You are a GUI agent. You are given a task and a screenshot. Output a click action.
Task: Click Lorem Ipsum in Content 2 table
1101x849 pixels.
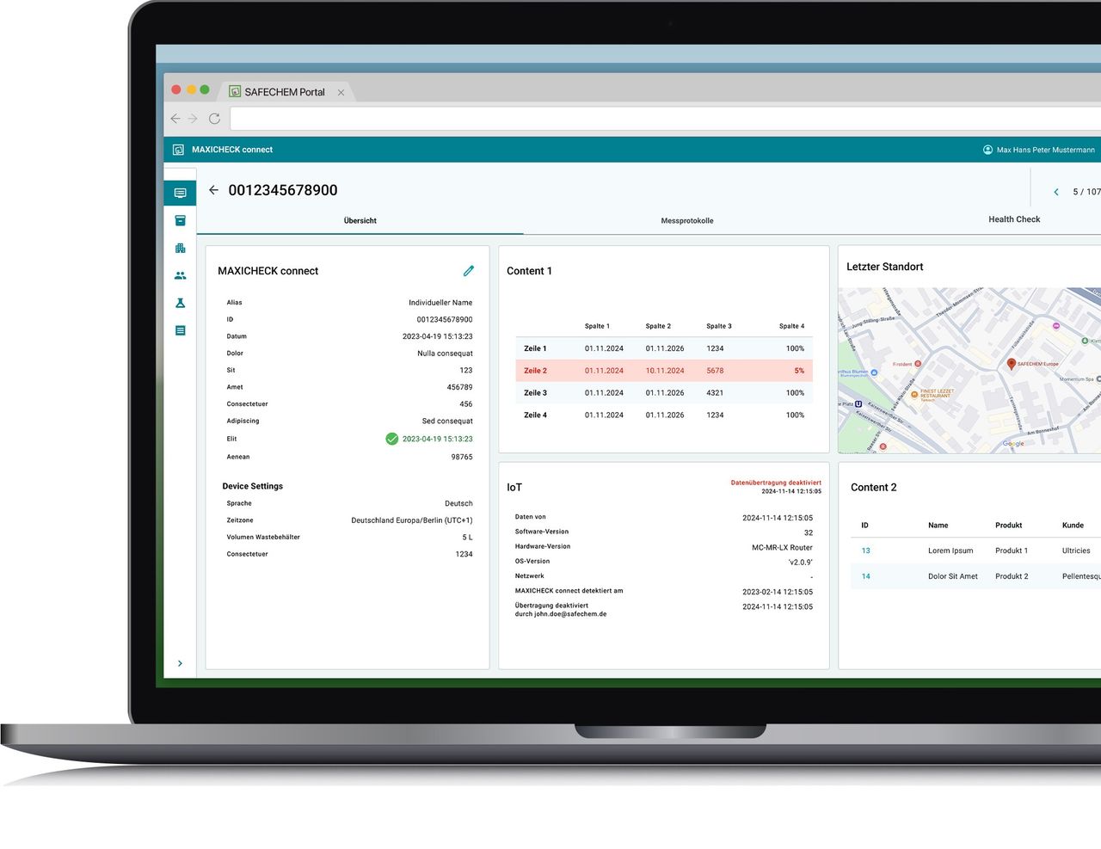pyautogui.click(x=950, y=551)
